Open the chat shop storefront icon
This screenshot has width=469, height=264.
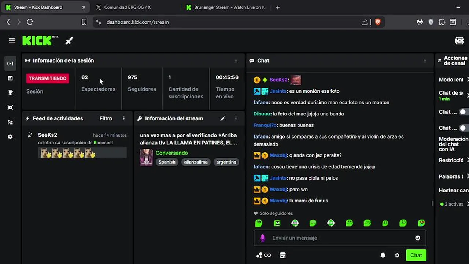282,255
